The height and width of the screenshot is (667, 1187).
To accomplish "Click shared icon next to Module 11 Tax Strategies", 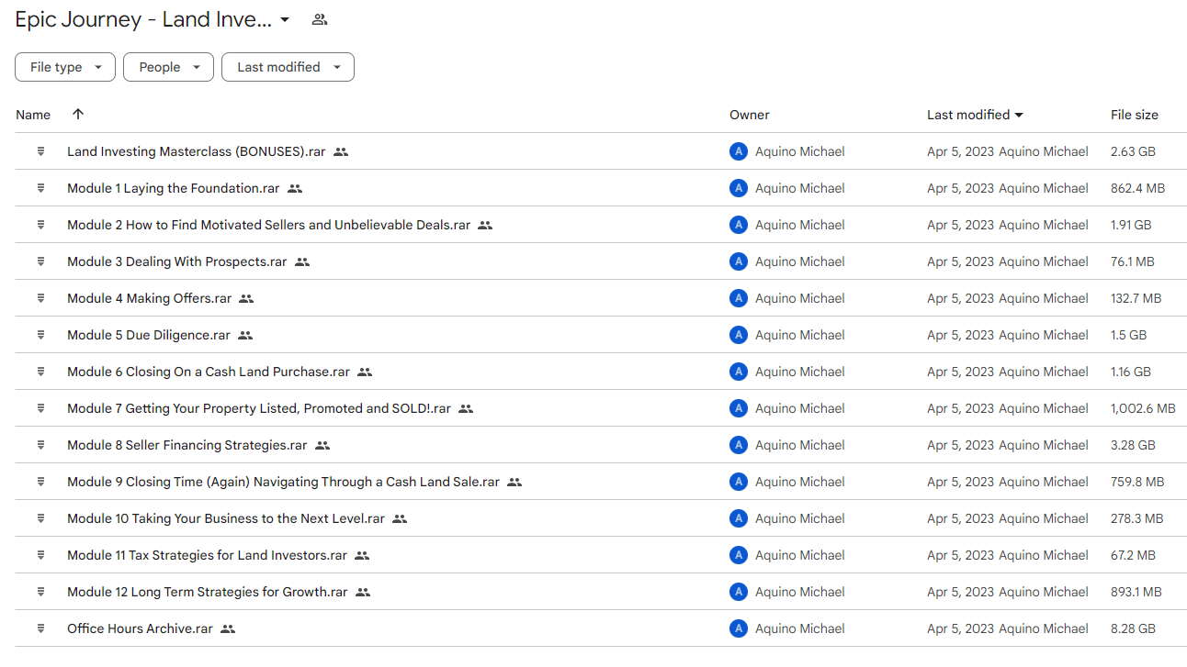I will tap(362, 555).
